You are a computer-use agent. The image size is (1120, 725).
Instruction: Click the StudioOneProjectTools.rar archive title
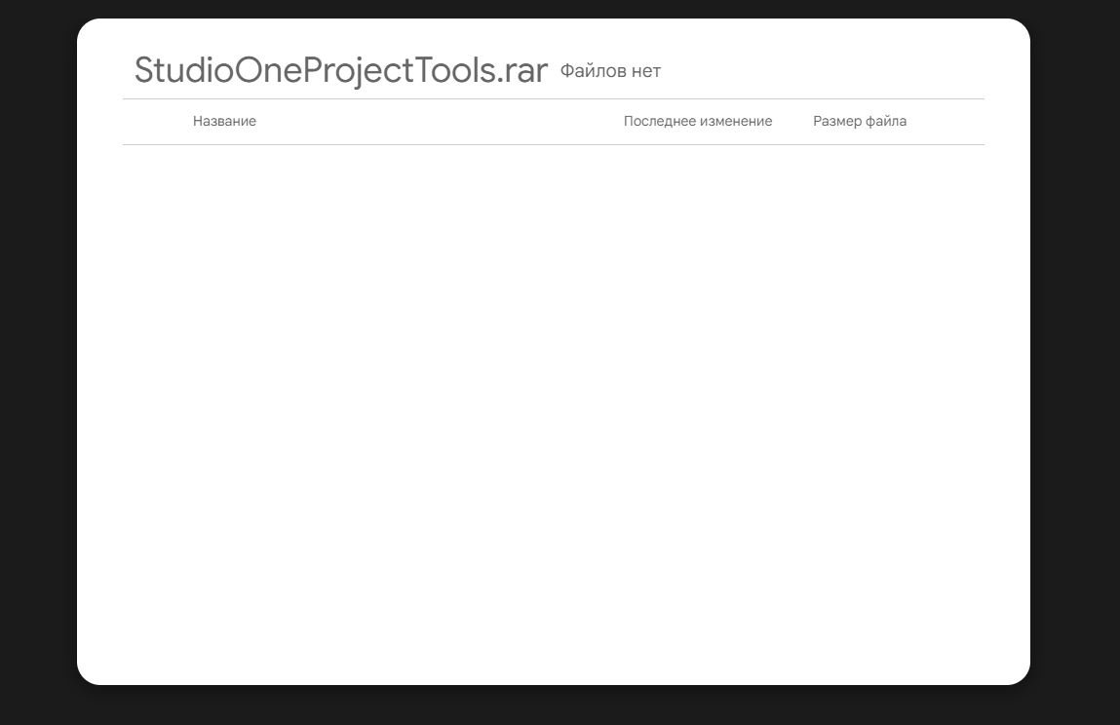(341, 70)
